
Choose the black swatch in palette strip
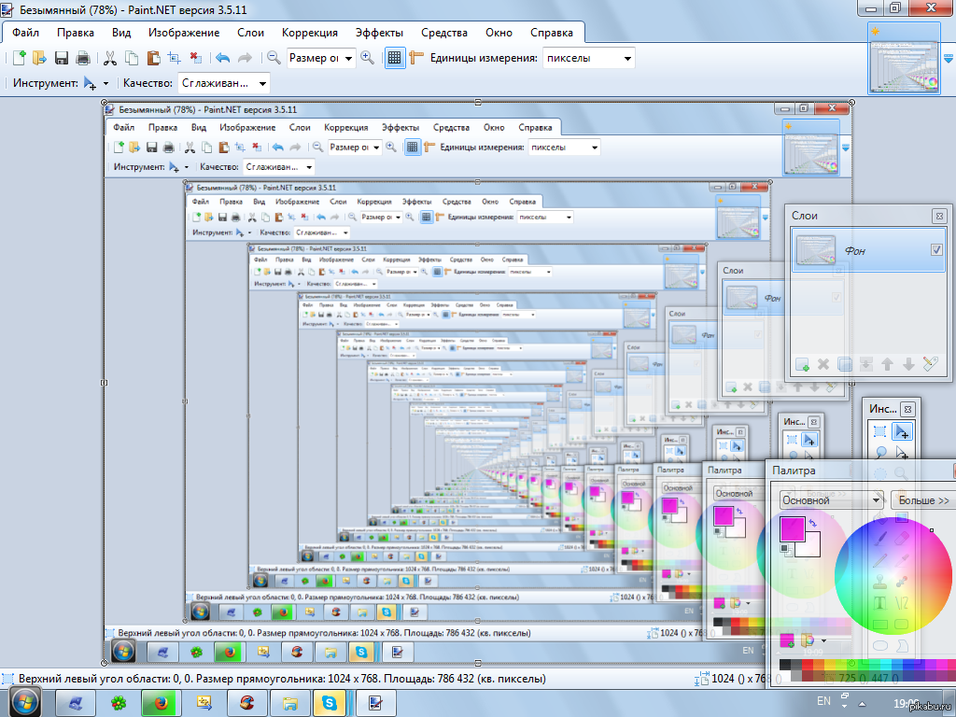coord(785,665)
